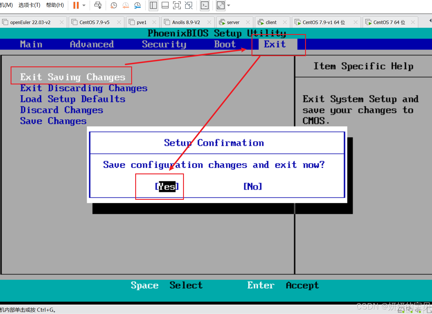Click the Revert to Snapshot icon
432x314 pixels.
click(126, 5)
